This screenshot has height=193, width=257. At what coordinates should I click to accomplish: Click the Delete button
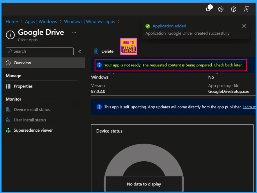104,51
